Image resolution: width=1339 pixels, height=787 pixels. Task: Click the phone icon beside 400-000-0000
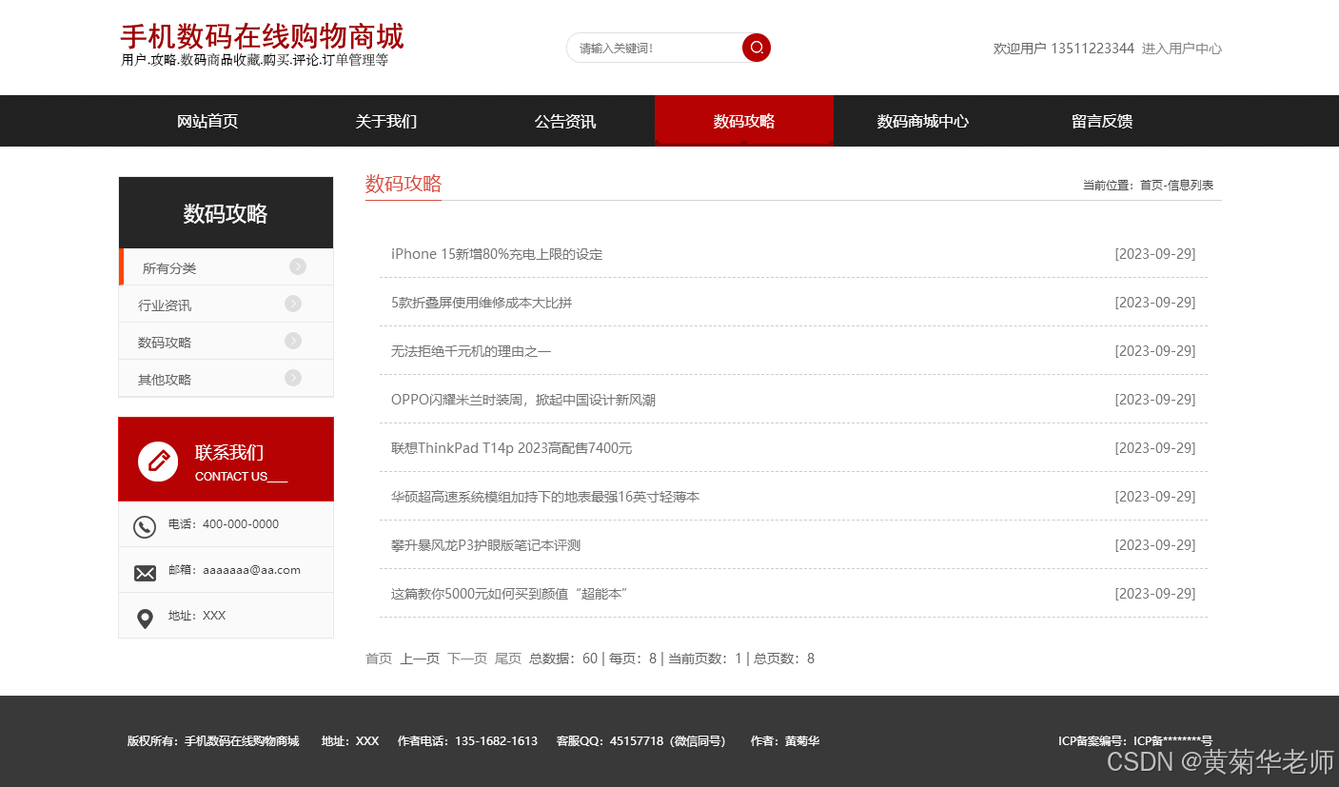click(145, 526)
